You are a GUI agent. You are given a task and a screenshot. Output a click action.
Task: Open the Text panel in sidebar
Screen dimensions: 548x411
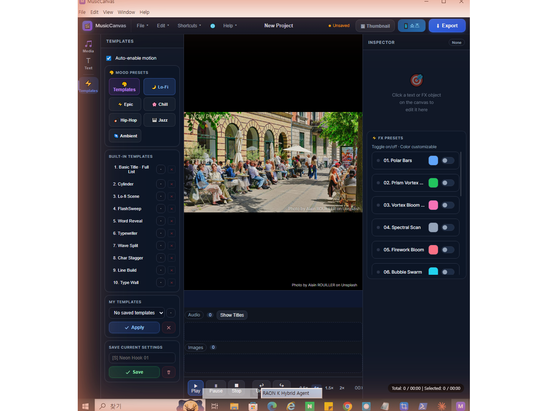(88, 63)
